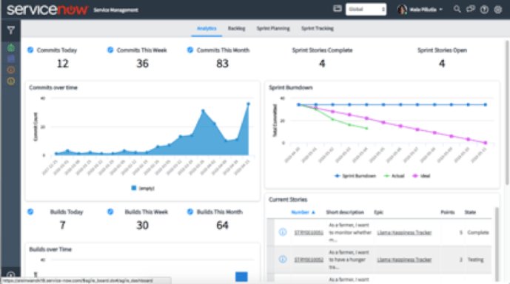Screen dimensions: 510x284
Task: Click the green sidebar icon
Action: pos(11,48)
